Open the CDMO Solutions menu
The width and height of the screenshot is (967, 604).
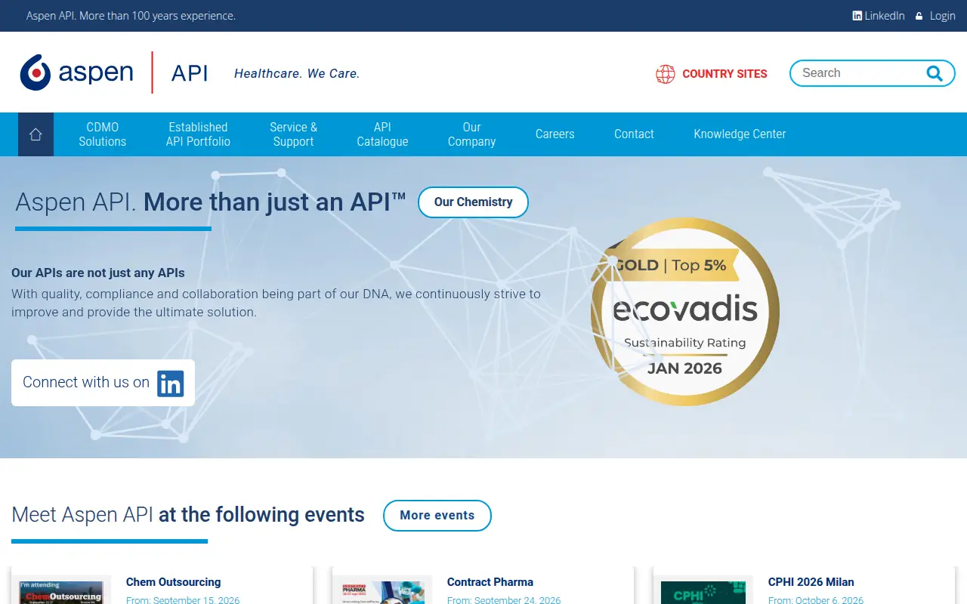[103, 134]
